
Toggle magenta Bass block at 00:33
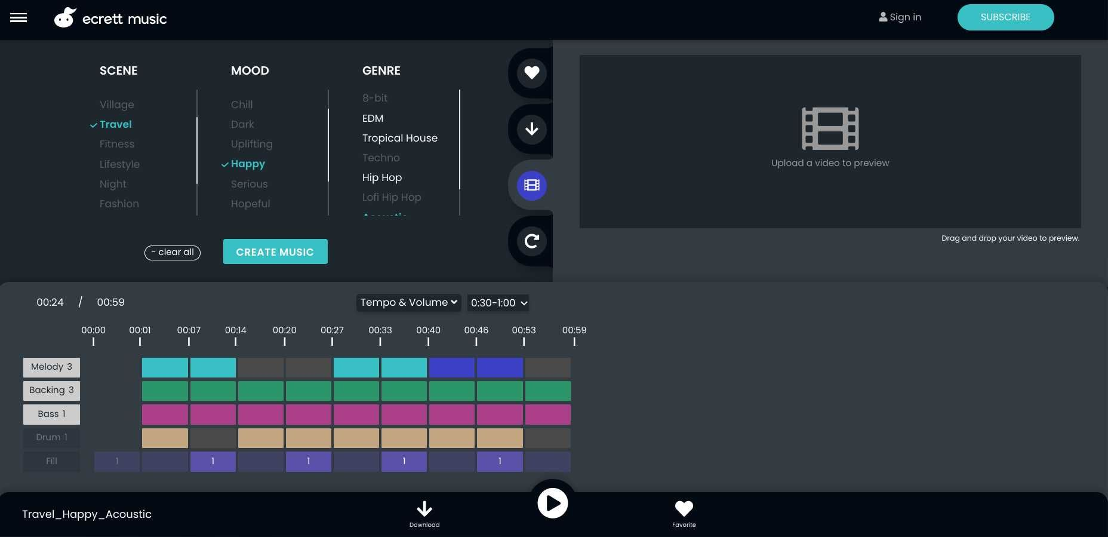pyautogui.click(x=404, y=414)
